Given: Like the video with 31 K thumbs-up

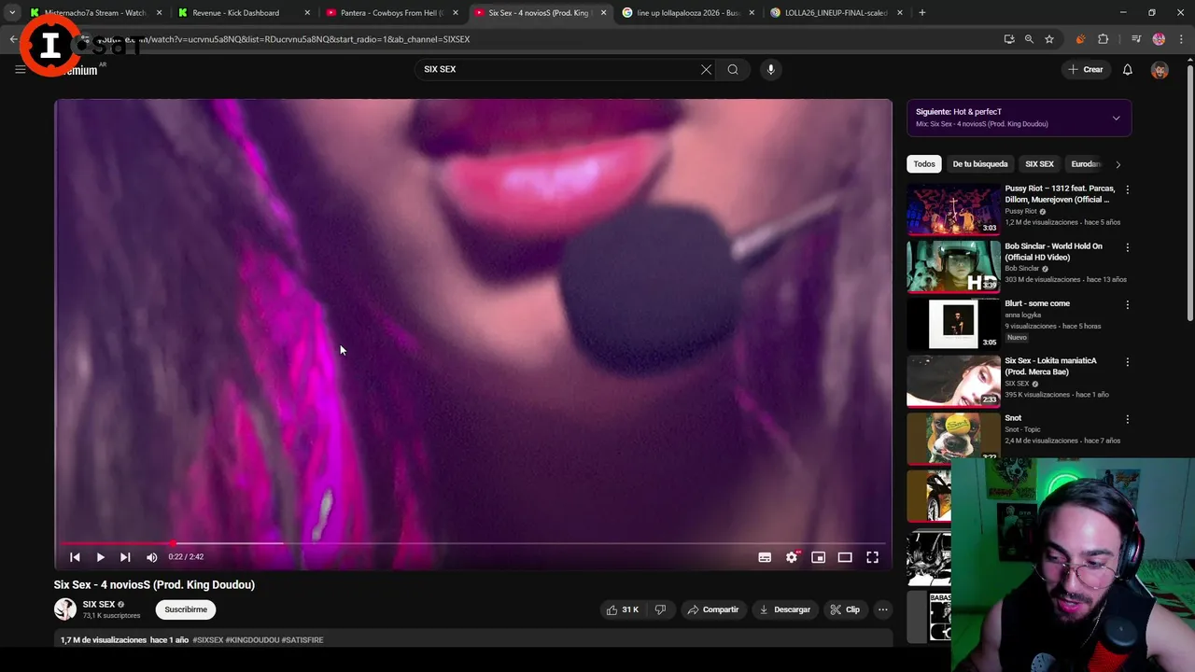Looking at the screenshot, I should 623,609.
